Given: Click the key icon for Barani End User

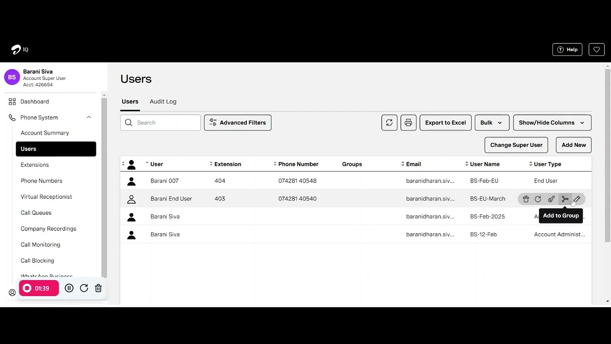Looking at the screenshot, I should pyautogui.click(x=551, y=199).
